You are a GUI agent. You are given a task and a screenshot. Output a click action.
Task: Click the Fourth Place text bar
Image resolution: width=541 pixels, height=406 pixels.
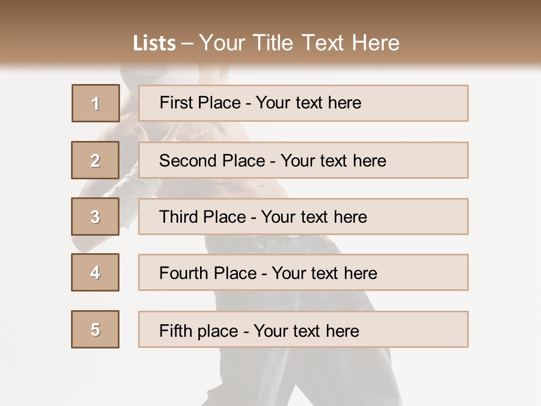click(x=303, y=272)
